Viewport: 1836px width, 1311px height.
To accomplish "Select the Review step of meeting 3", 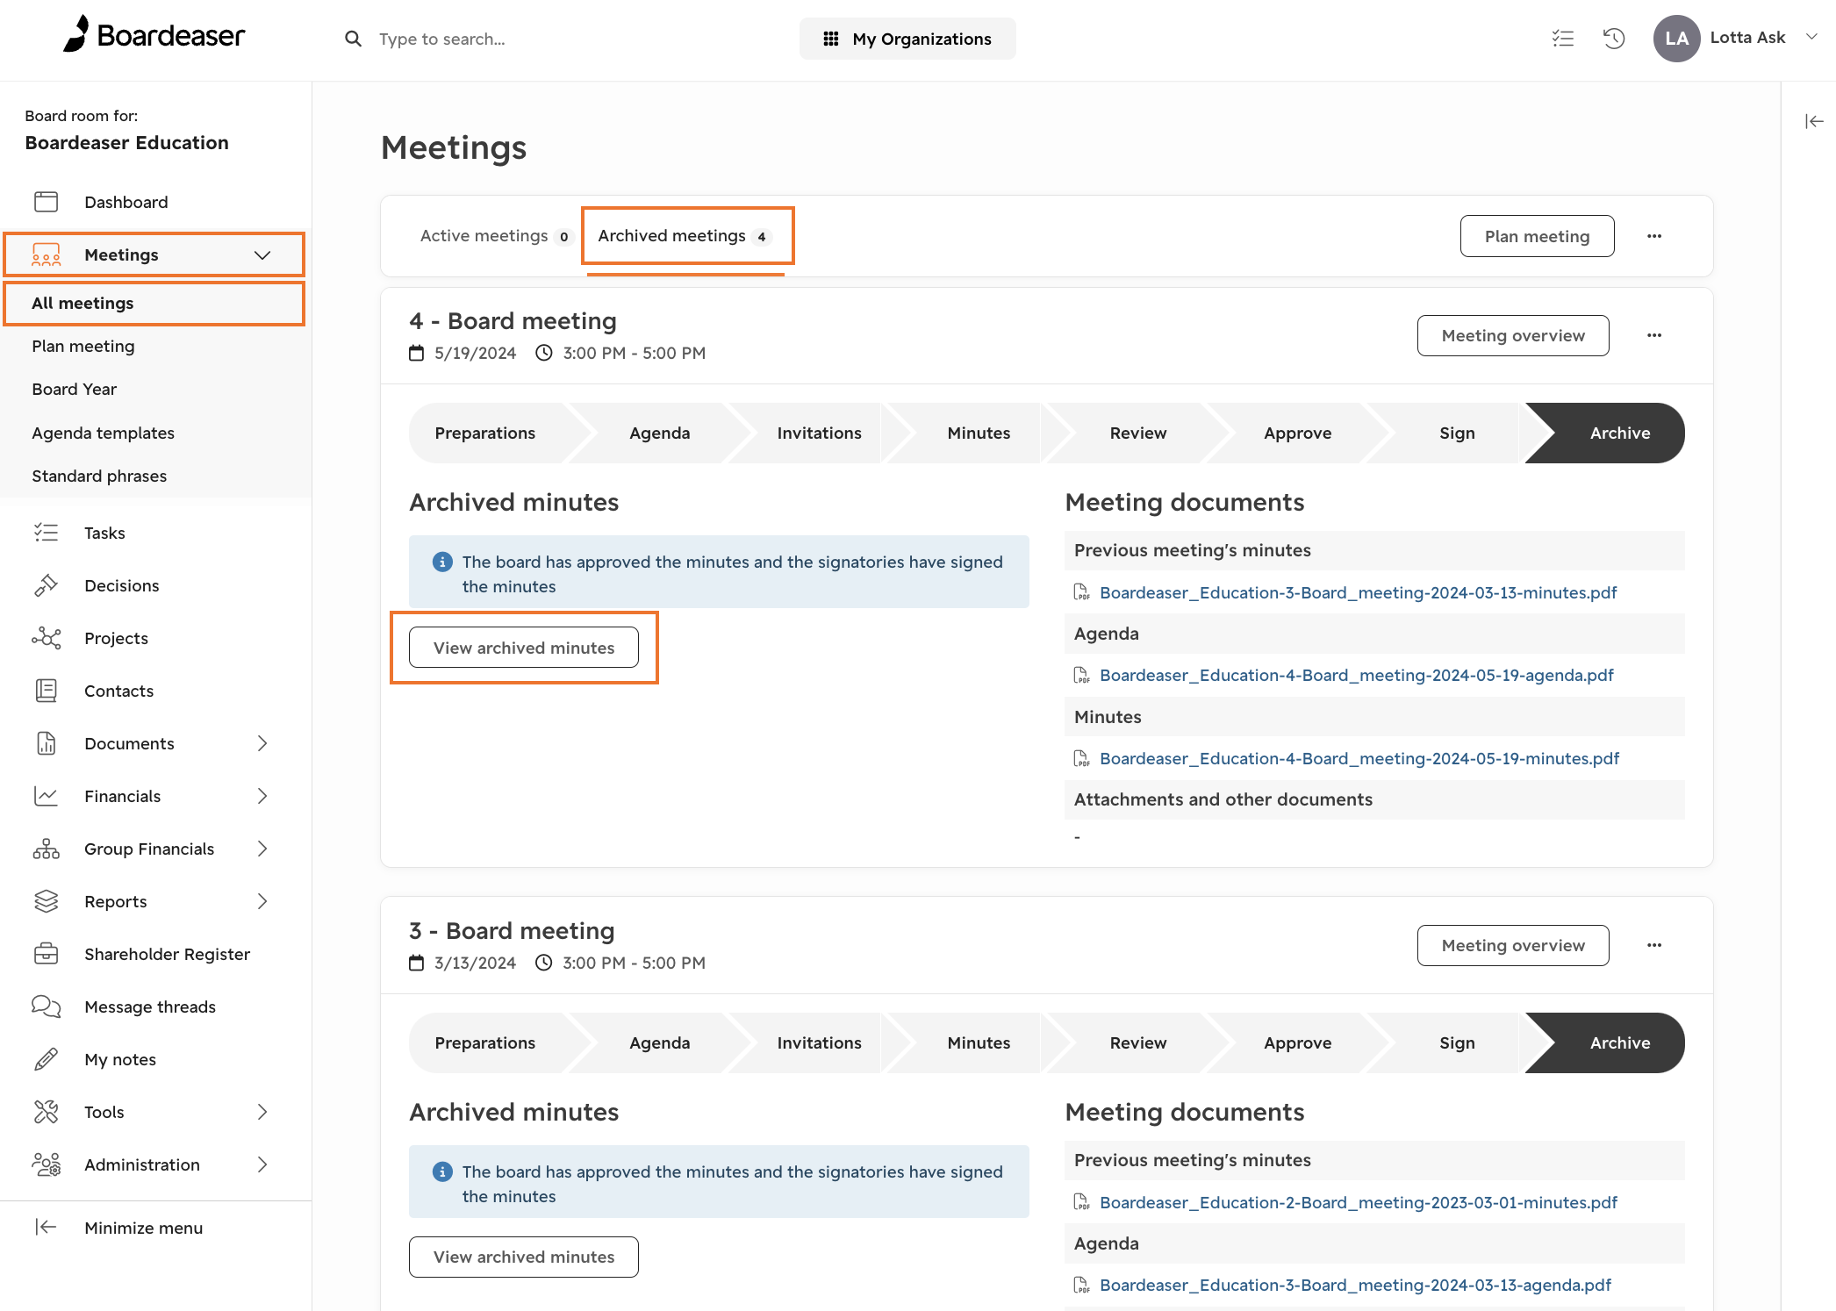I will (x=1138, y=1042).
